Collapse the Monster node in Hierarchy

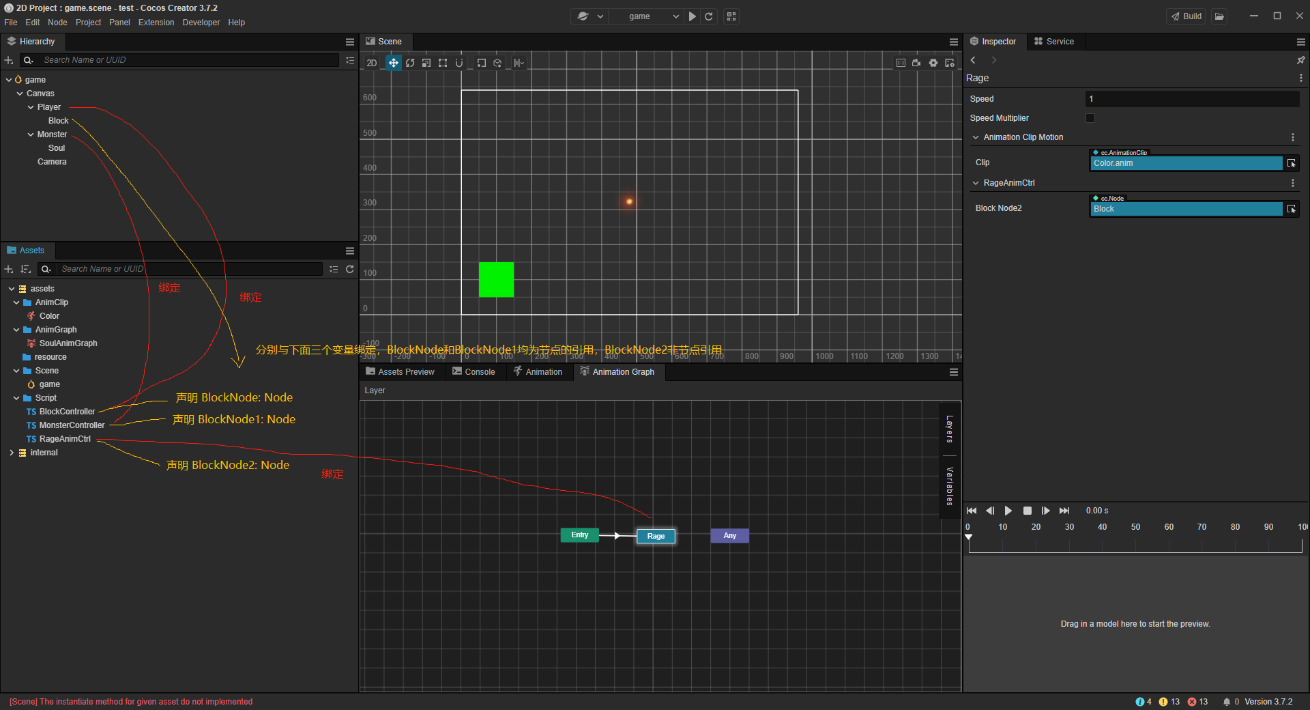coord(31,134)
